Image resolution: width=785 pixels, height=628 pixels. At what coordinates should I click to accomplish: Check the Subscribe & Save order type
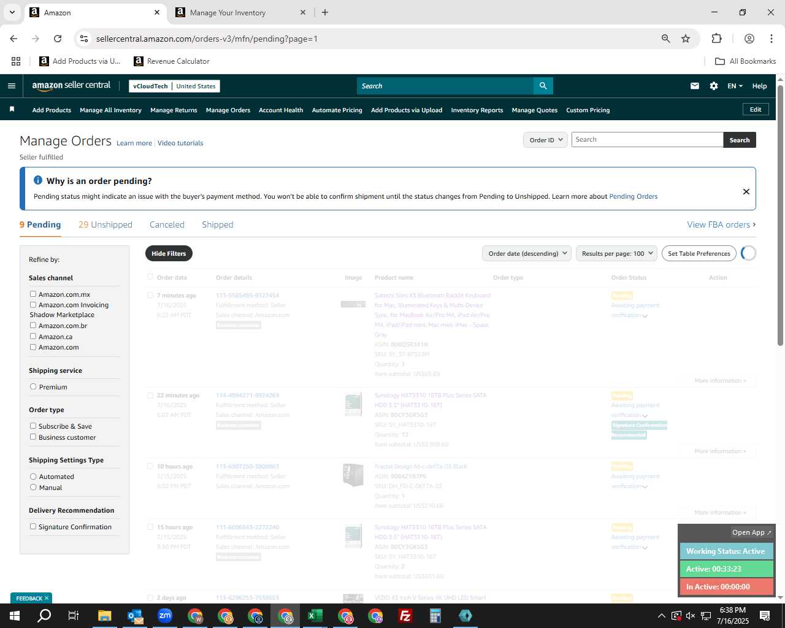coord(33,426)
